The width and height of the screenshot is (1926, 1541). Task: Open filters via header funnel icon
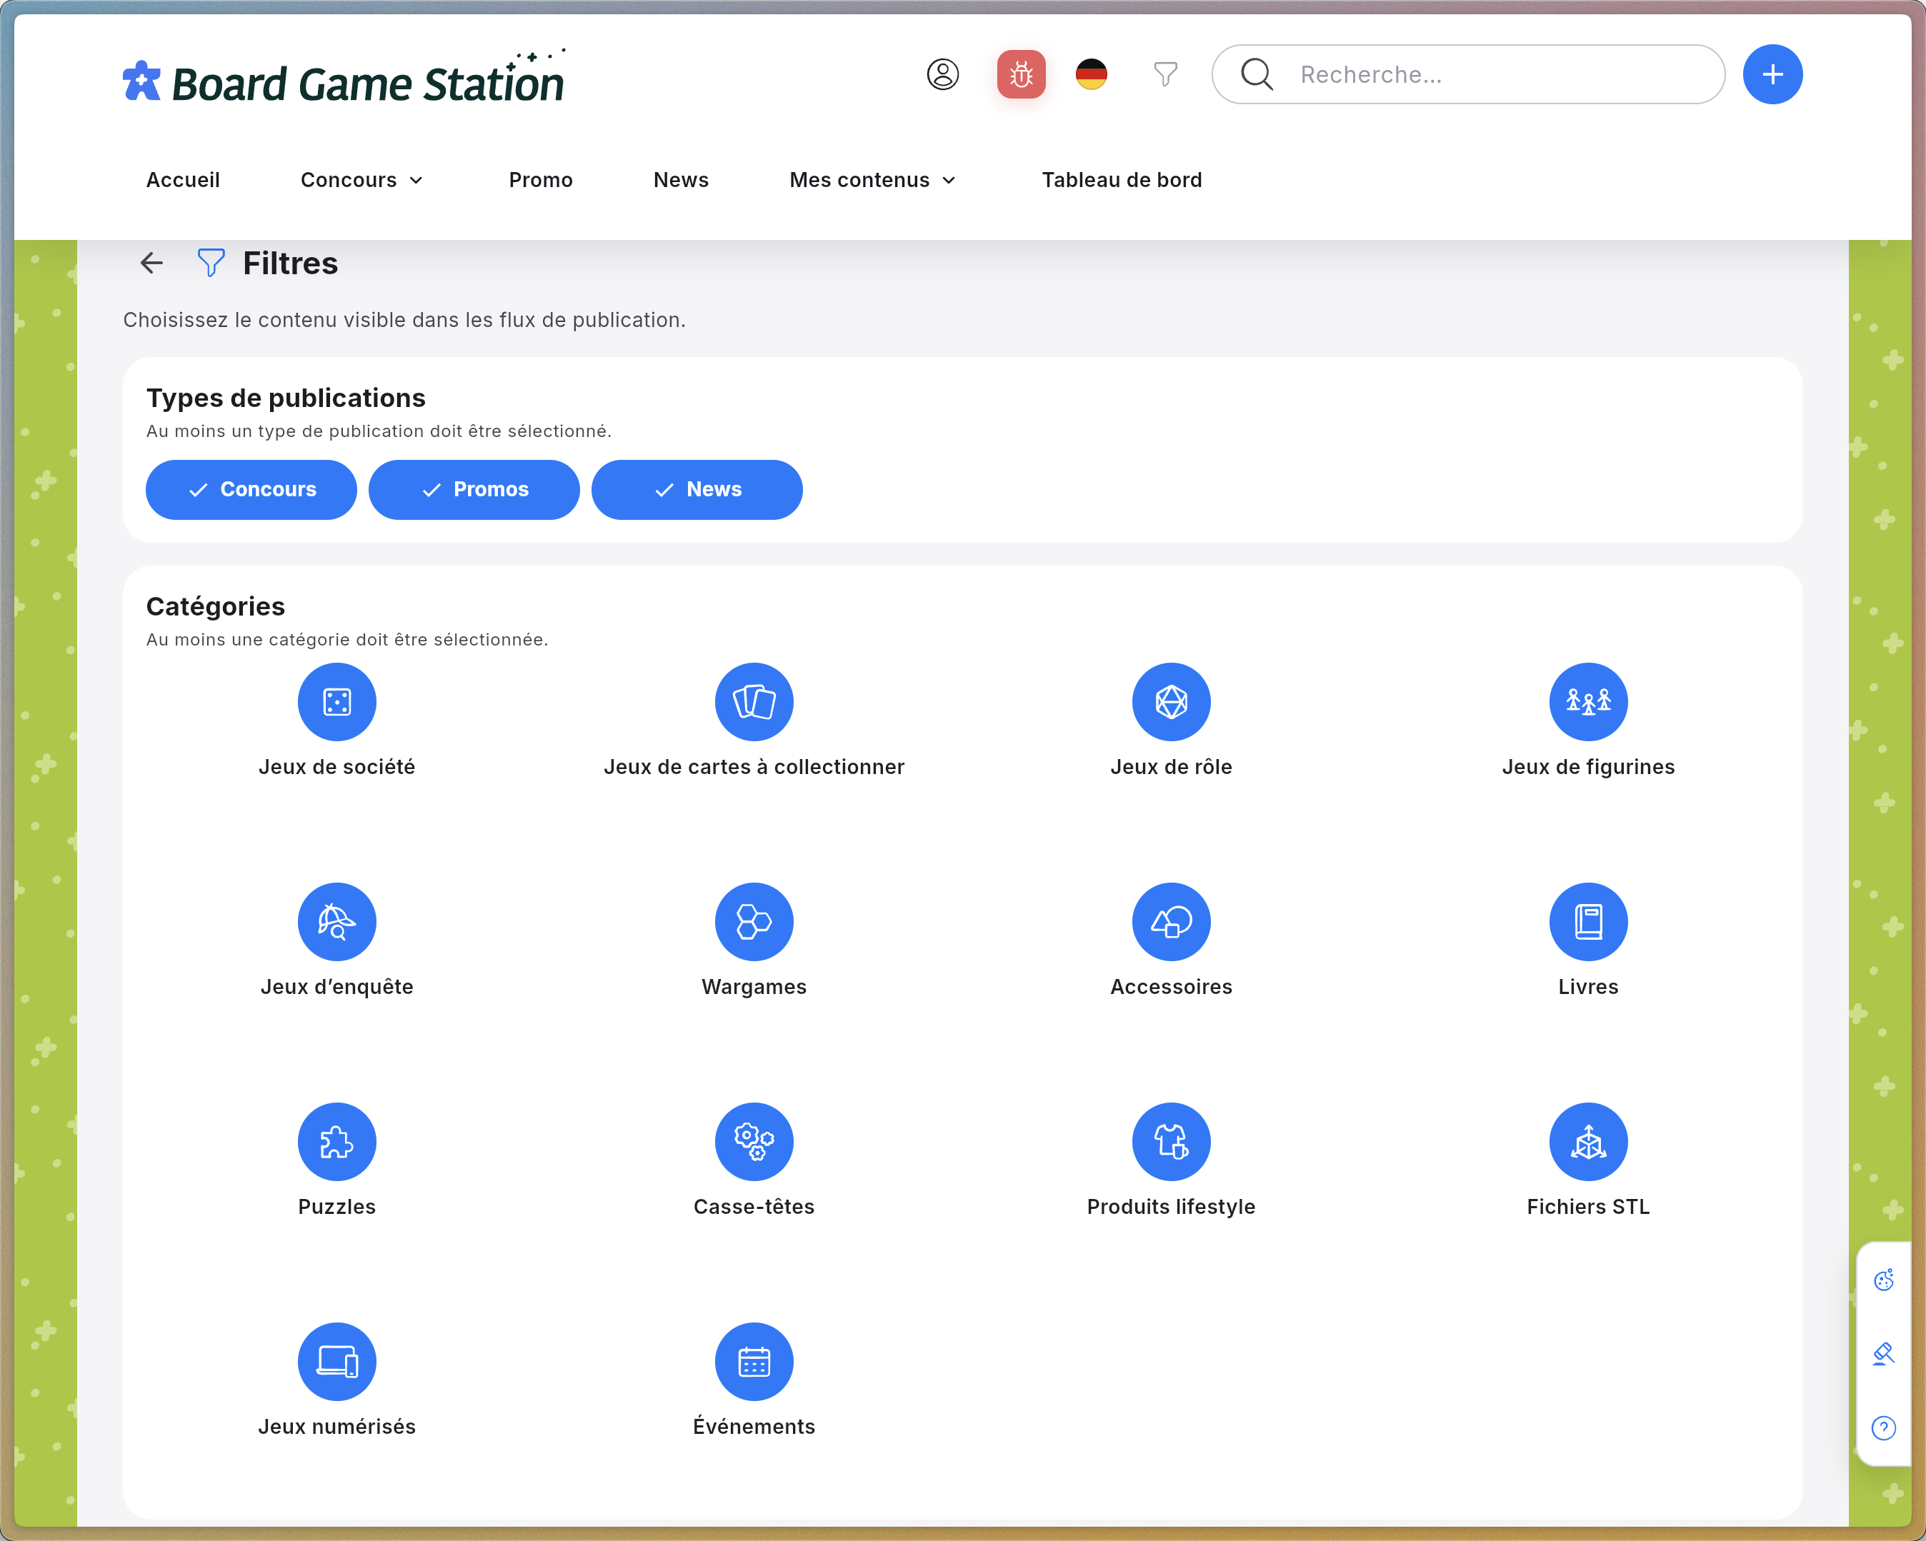(x=1166, y=74)
